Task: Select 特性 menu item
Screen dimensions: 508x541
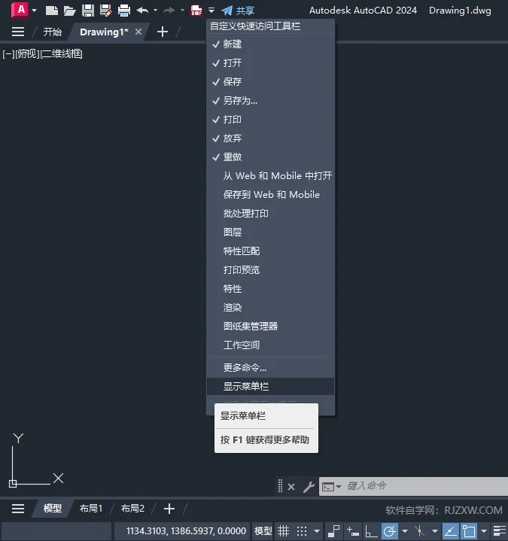Action: [x=271, y=289]
